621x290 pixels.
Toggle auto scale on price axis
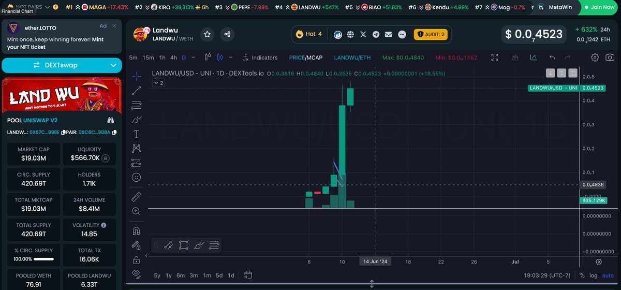click(608, 275)
